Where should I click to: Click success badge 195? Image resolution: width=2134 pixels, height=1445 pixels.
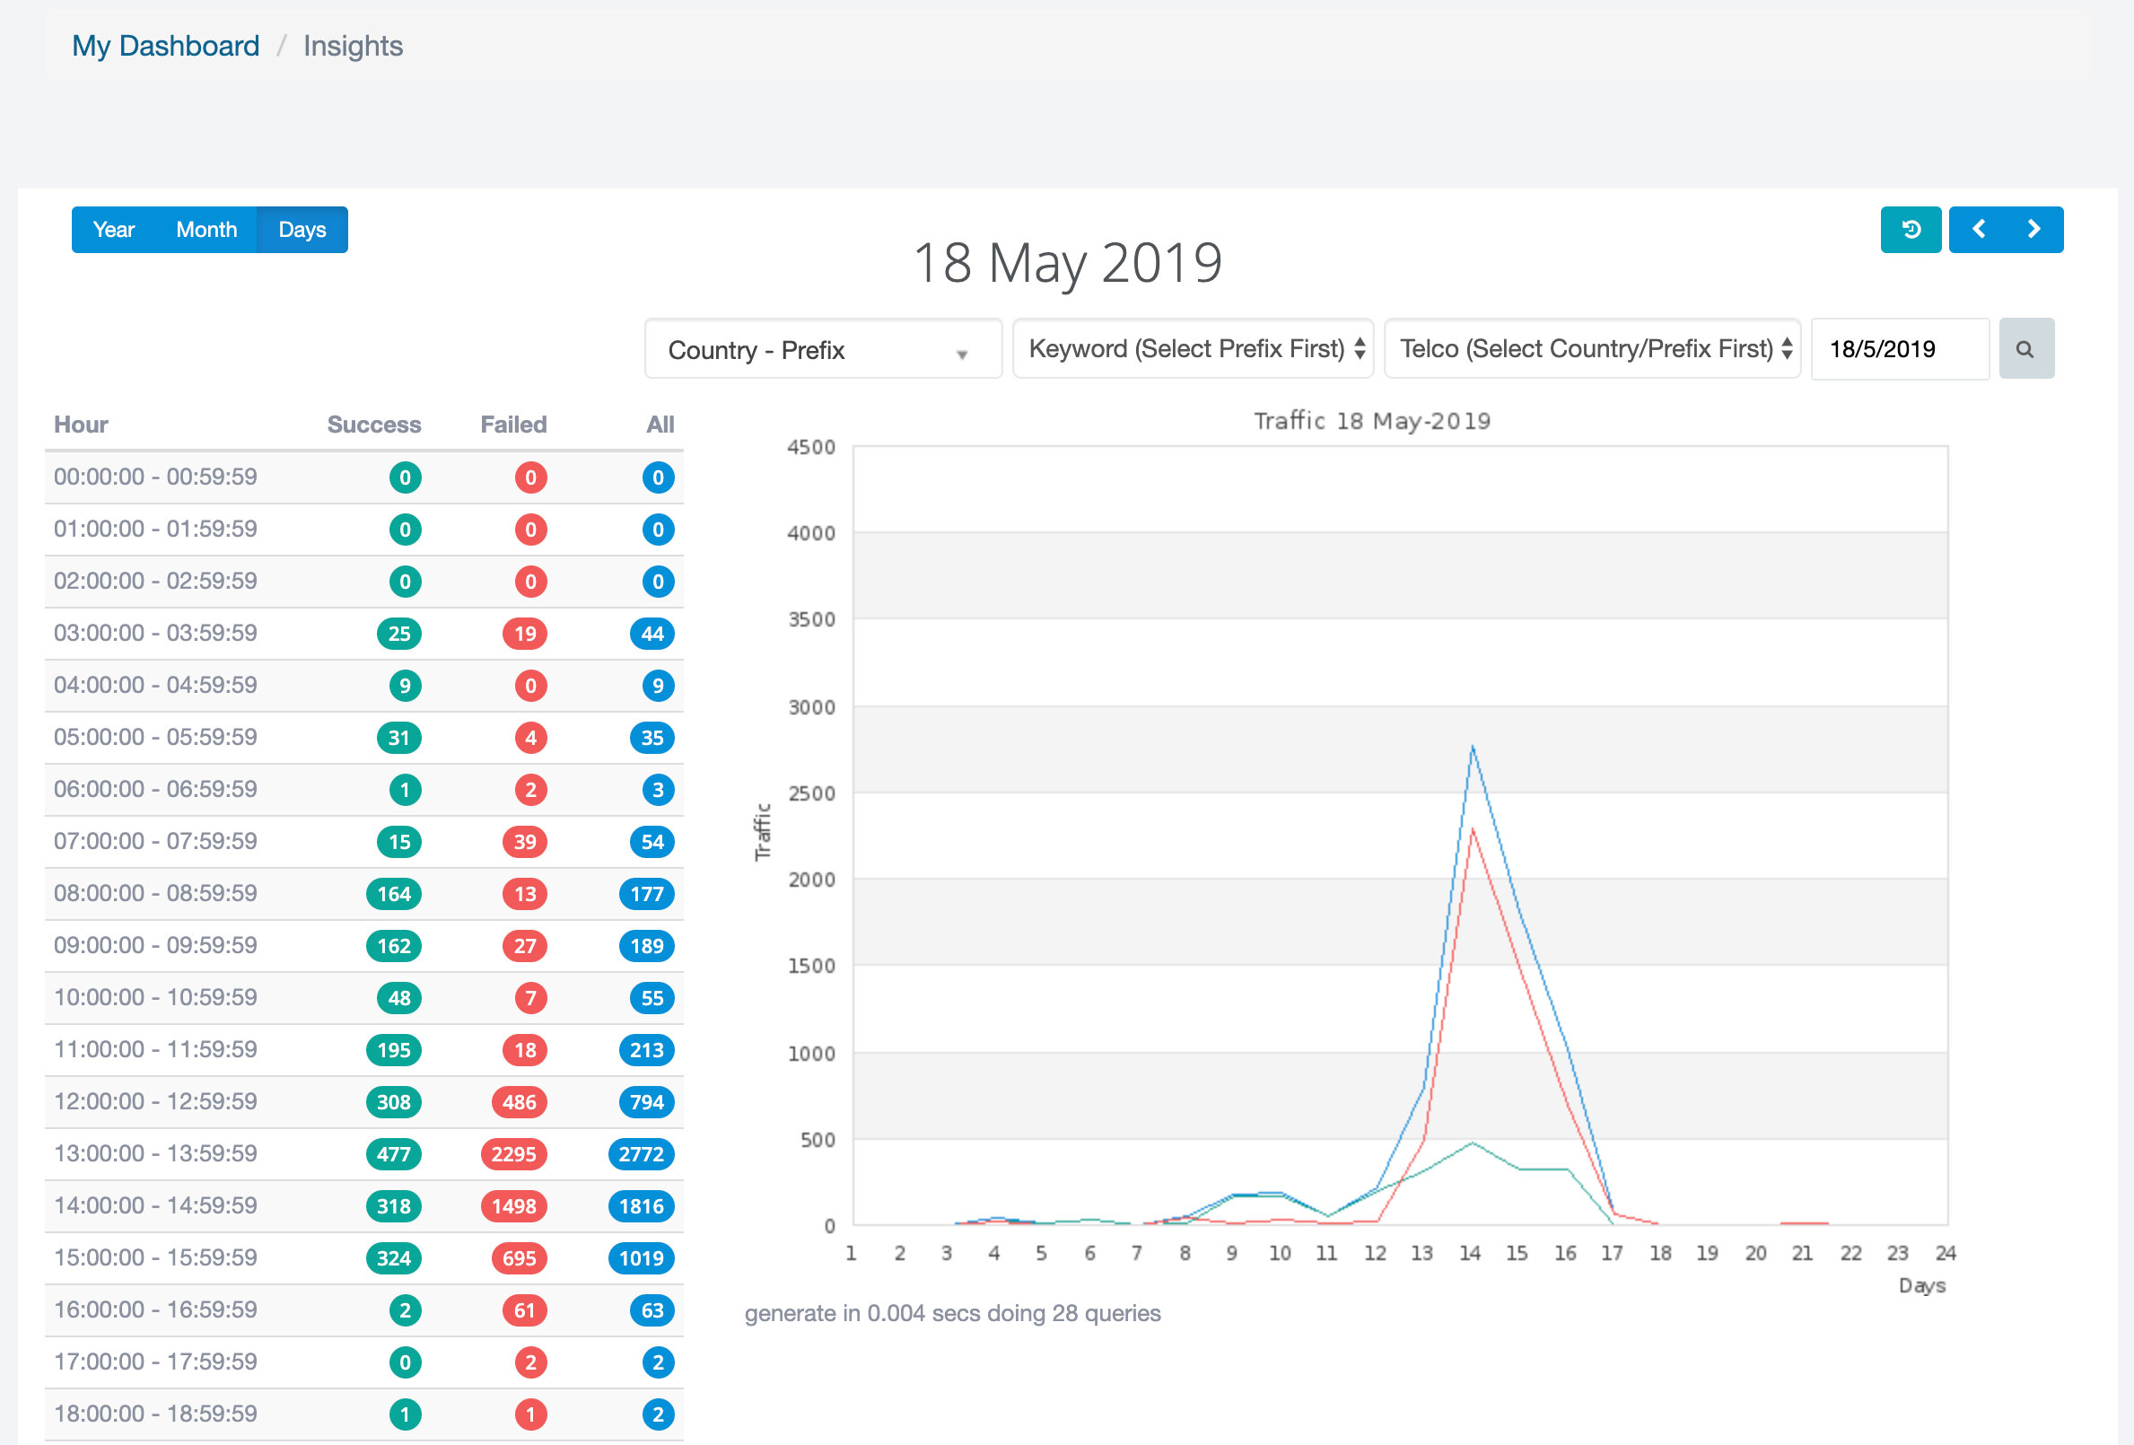[394, 1050]
